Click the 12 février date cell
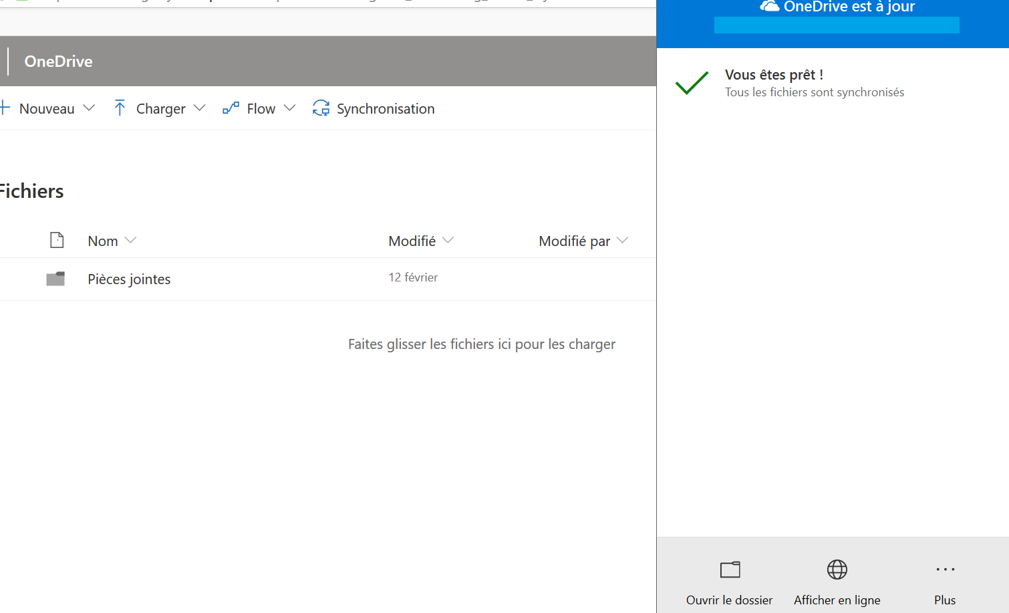1009x613 pixels. pos(414,277)
